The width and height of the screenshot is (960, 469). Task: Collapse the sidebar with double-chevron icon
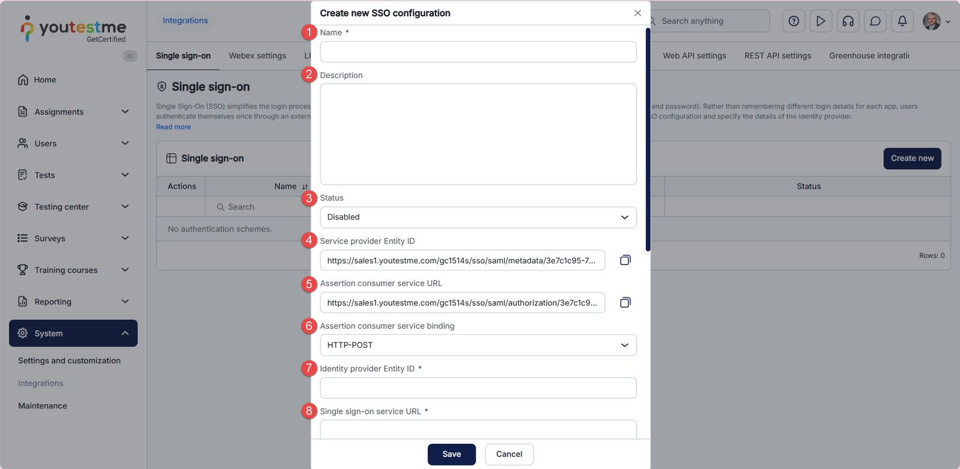click(x=130, y=56)
